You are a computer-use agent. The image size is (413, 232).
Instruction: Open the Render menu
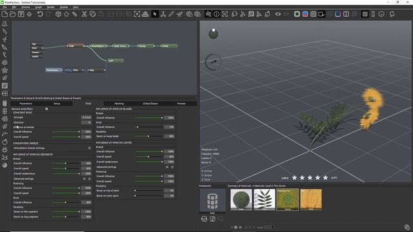pyautogui.click(x=50, y=7)
